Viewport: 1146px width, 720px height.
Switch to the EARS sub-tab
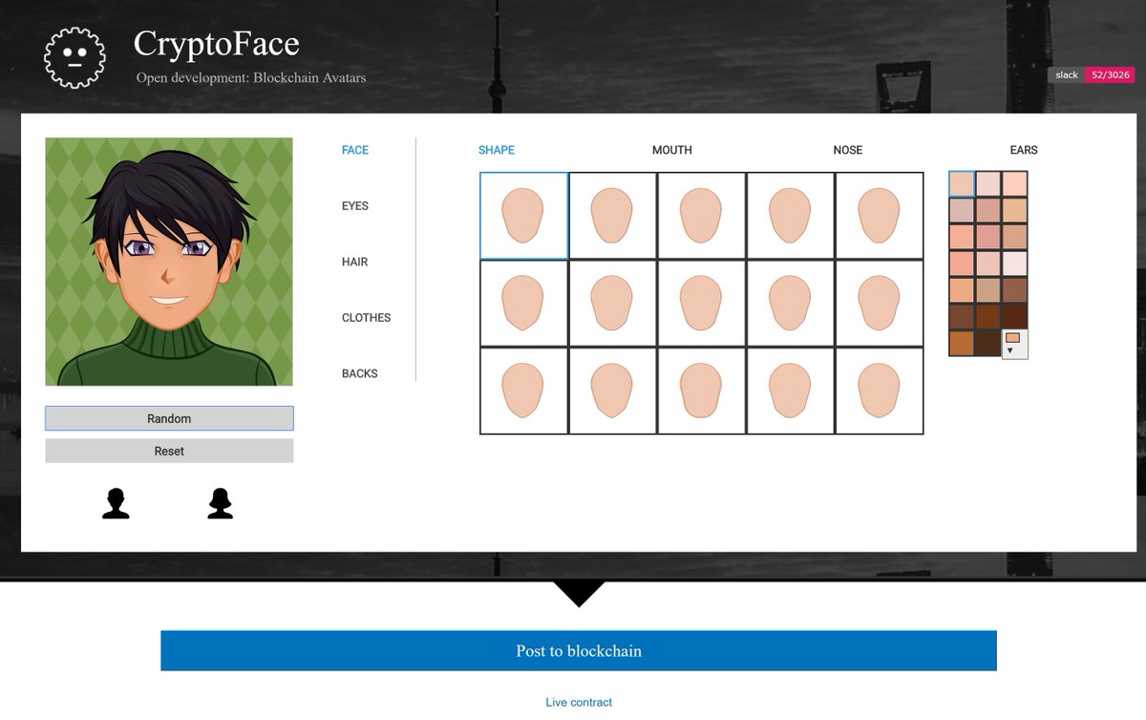click(1024, 150)
